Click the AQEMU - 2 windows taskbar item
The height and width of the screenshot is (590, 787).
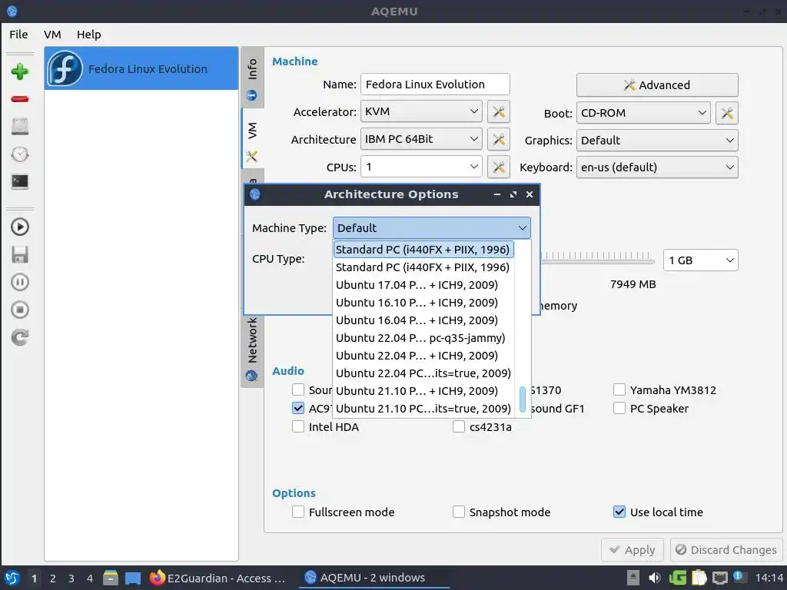point(374,578)
